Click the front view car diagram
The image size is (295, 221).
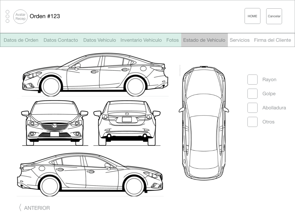(x=54, y=123)
